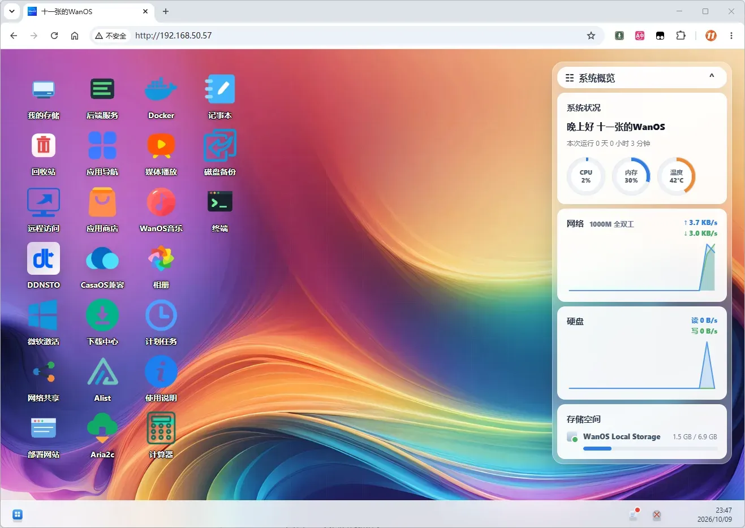Open the browser extensions puzzle icon
Image resolution: width=745 pixels, height=528 pixels.
[x=681, y=36]
